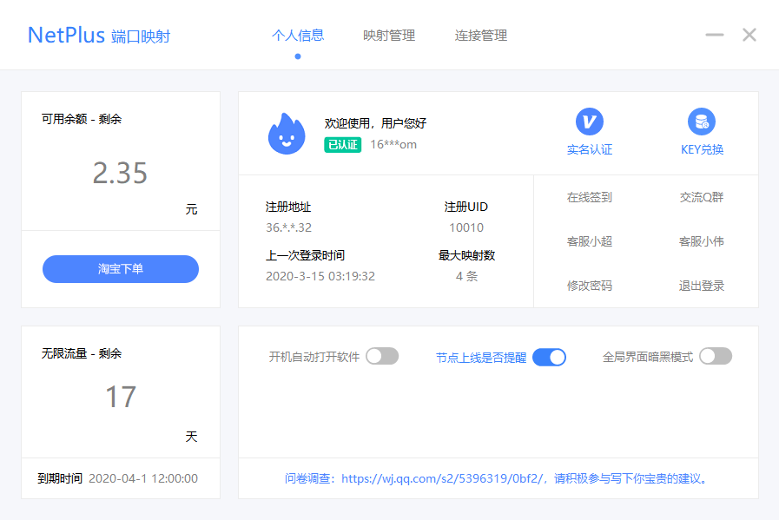The height and width of the screenshot is (520, 779).
Task: Click the blue flame user avatar
Action: [x=287, y=134]
